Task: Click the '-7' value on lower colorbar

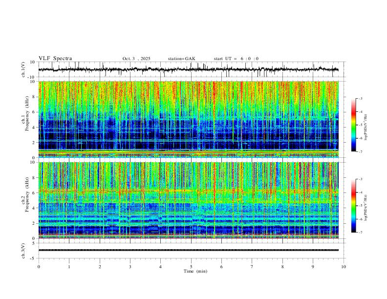Action: pos(360,233)
